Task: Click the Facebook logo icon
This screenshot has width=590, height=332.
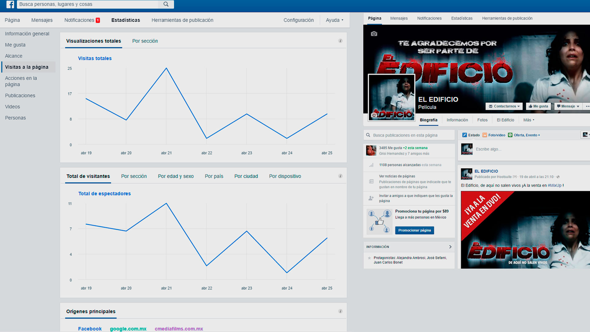Action: [x=10, y=4]
